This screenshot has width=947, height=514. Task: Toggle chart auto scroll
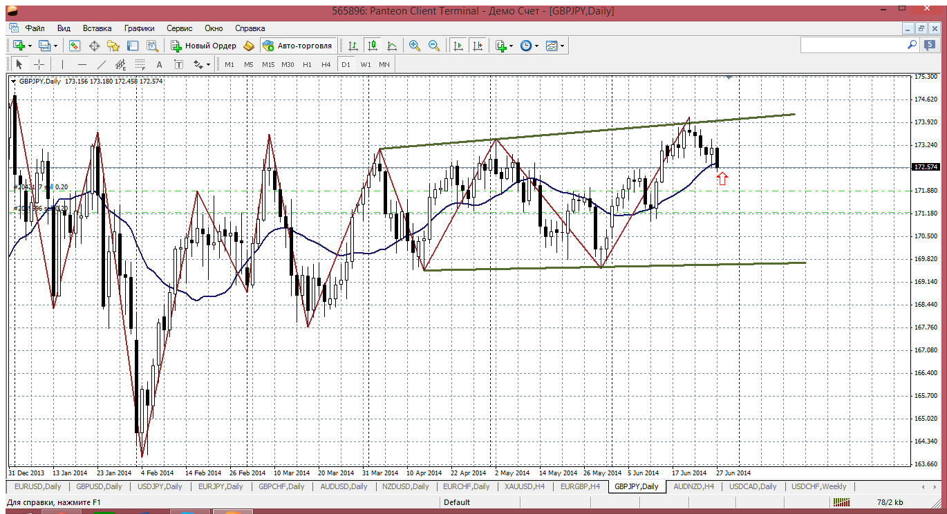point(458,46)
